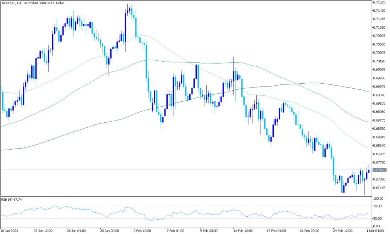Image resolution: width=390 pixels, height=234 pixels.
Task: Click the 0.68550 price scale label
Action: tap(379, 129)
